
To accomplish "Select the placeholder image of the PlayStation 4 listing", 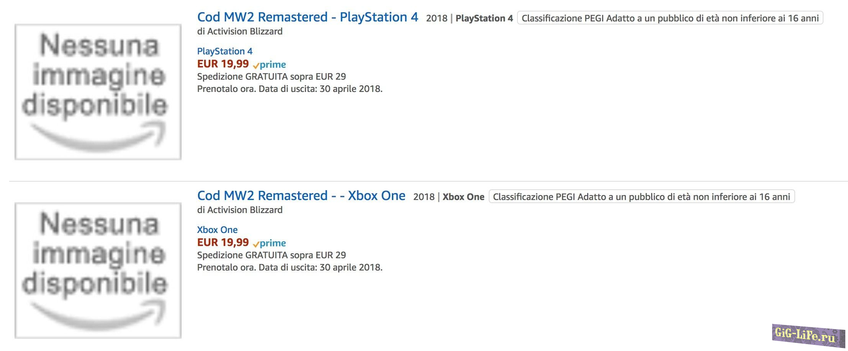I will coord(98,92).
